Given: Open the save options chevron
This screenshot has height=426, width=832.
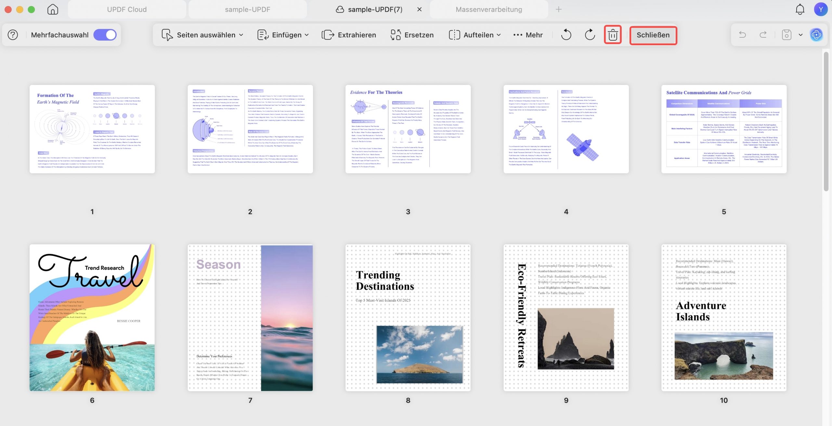Looking at the screenshot, I should click(800, 35).
